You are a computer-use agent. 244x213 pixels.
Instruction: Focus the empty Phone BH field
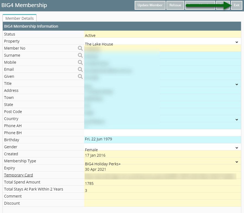tap(163, 133)
